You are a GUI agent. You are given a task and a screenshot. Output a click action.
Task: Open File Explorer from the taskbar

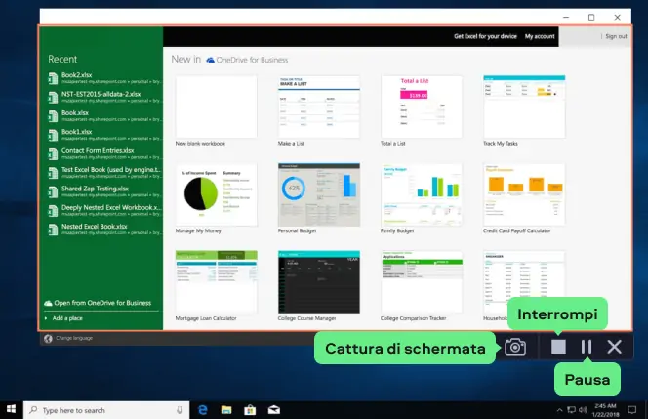tap(226, 410)
